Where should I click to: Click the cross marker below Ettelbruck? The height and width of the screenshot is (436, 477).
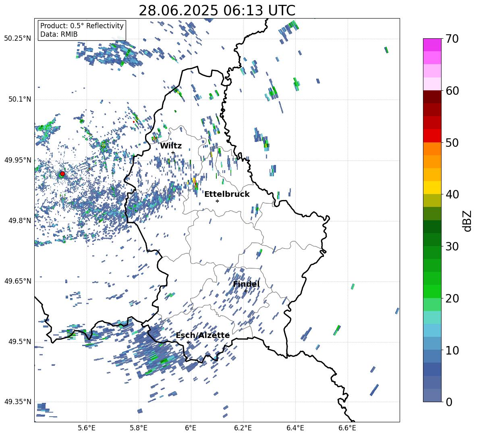pos(217,201)
